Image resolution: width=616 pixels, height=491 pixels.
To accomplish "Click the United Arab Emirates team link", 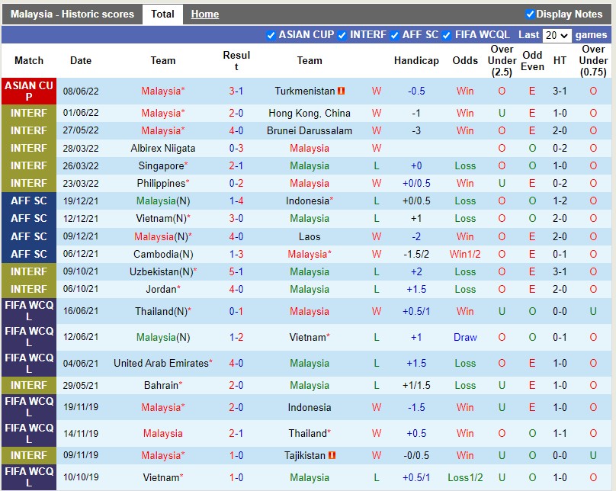I will [x=161, y=363].
